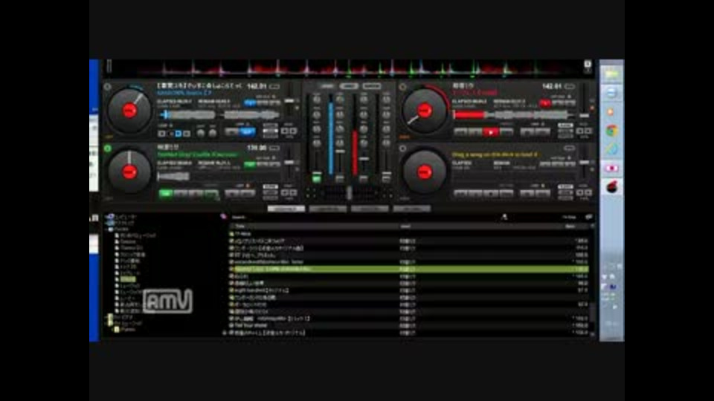Click the blue loop length button on top-left deck
The width and height of the screenshot is (714, 401).
(178, 134)
